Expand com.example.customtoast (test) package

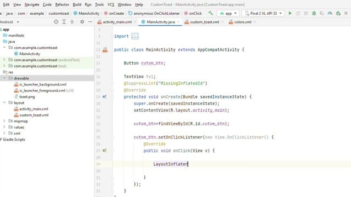coord(4,66)
